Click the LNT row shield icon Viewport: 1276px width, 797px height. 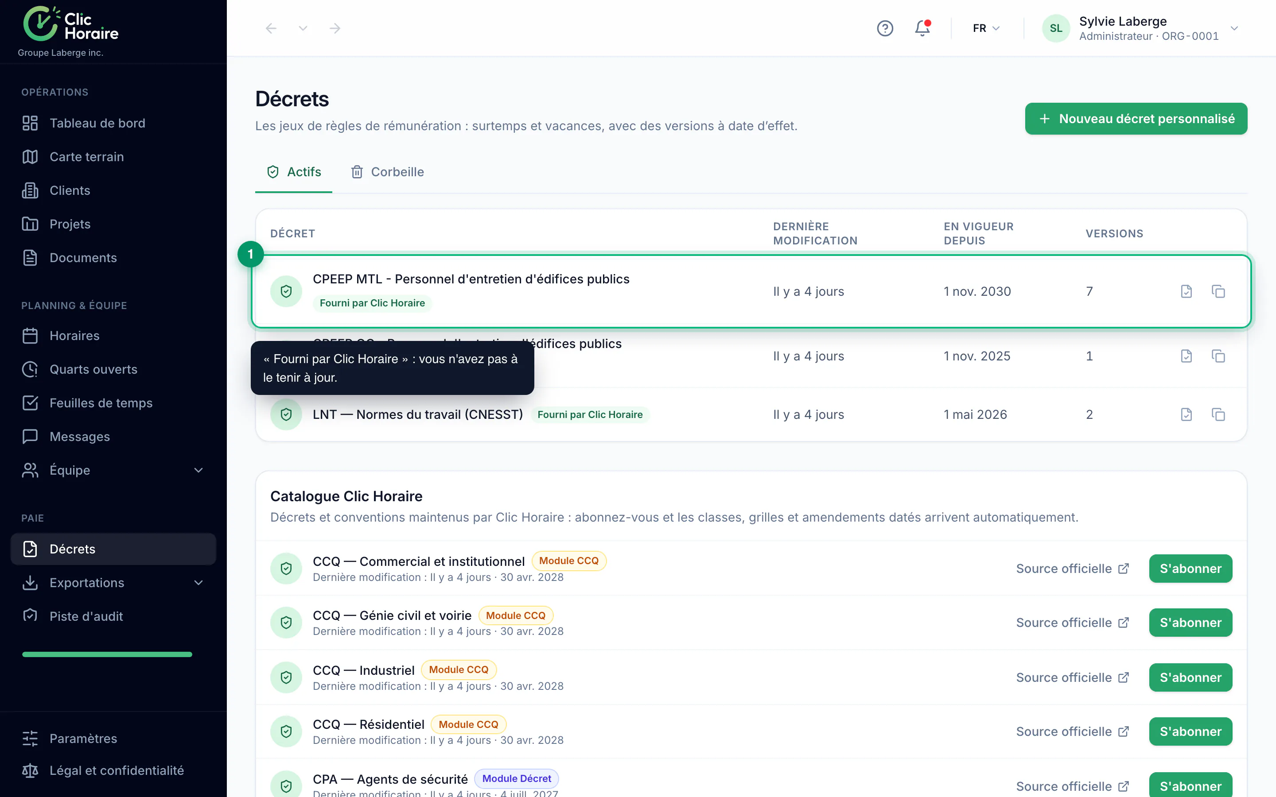point(286,414)
